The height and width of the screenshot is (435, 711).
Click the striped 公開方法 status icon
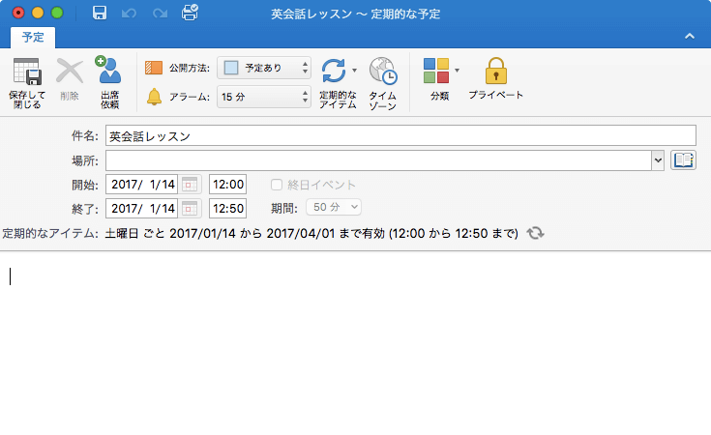[154, 68]
